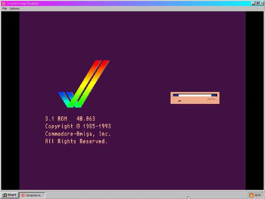The width and height of the screenshot is (265, 199).
Task: Click the 'All Rights Reserved.' text
Action: click(x=76, y=141)
